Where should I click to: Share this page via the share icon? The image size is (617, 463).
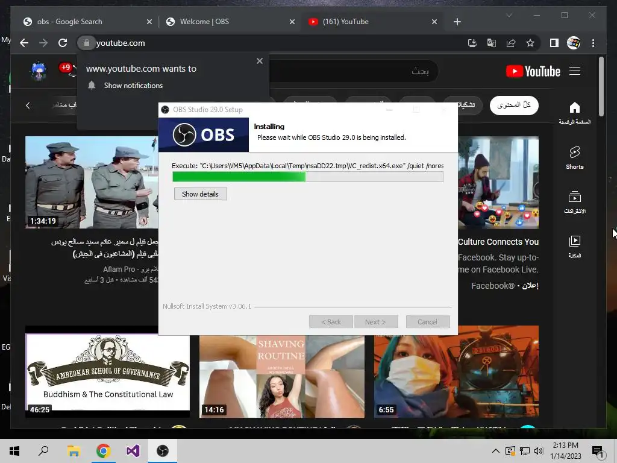click(x=511, y=43)
